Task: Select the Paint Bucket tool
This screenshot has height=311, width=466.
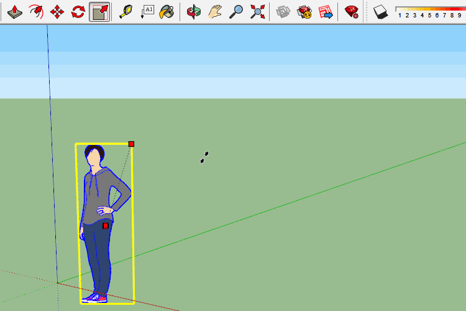Action: [x=167, y=11]
